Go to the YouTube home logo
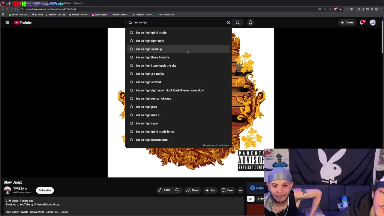The width and height of the screenshot is (384, 216). point(23,22)
